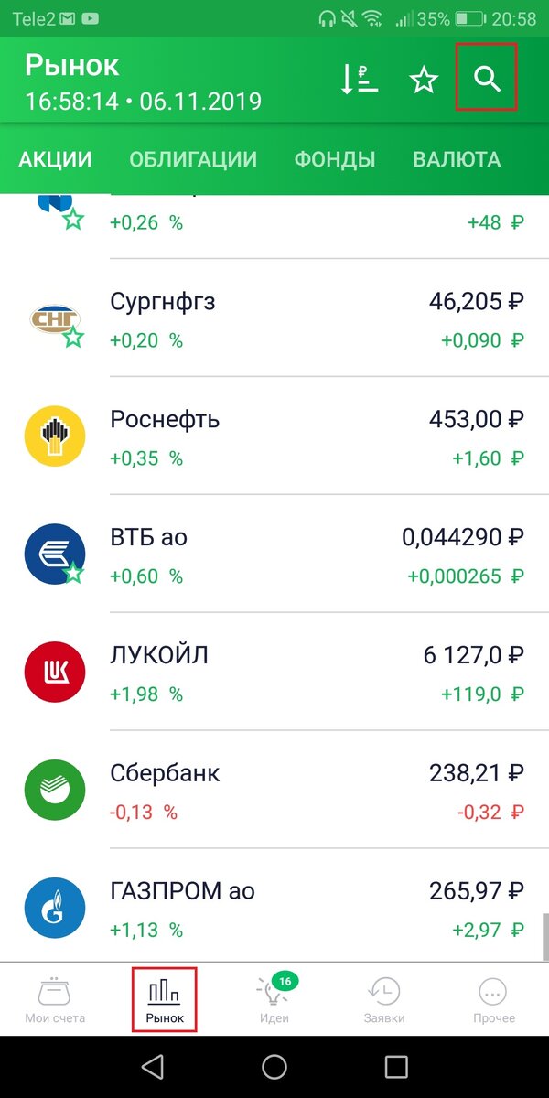Switch to the ВАЛЮТА tab
This screenshot has height=1098, width=549.
[458, 158]
